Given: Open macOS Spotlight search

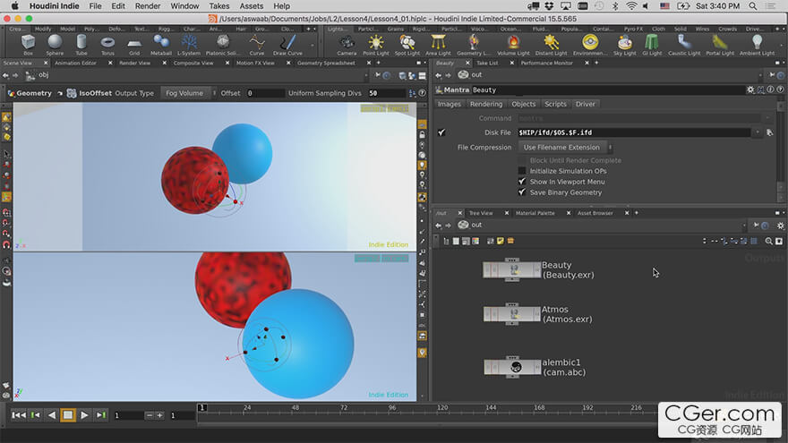Looking at the screenshot, I should coord(753,6).
